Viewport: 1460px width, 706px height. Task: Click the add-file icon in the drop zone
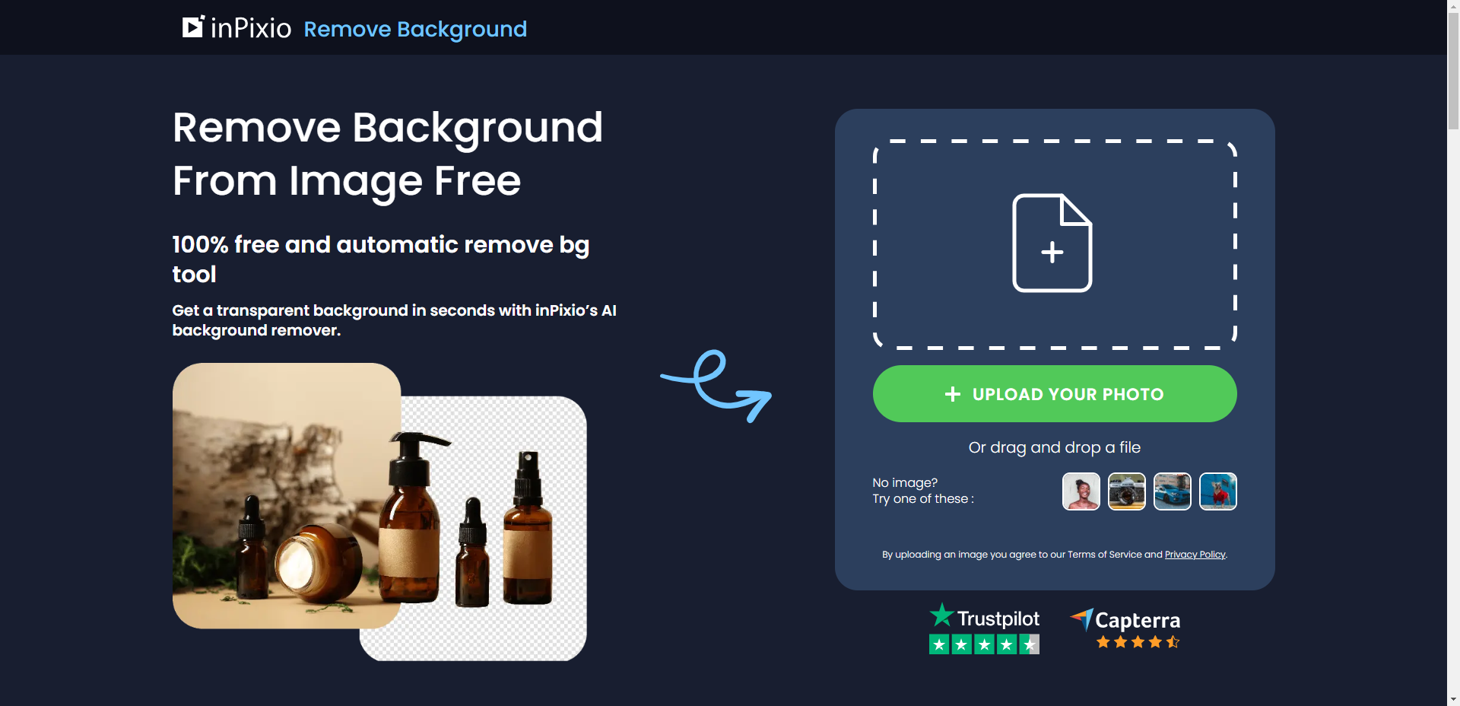coord(1052,243)
